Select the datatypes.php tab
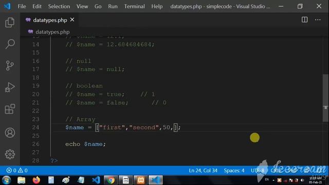This screenshot has width=329, height=185. [x=50, y=20]
